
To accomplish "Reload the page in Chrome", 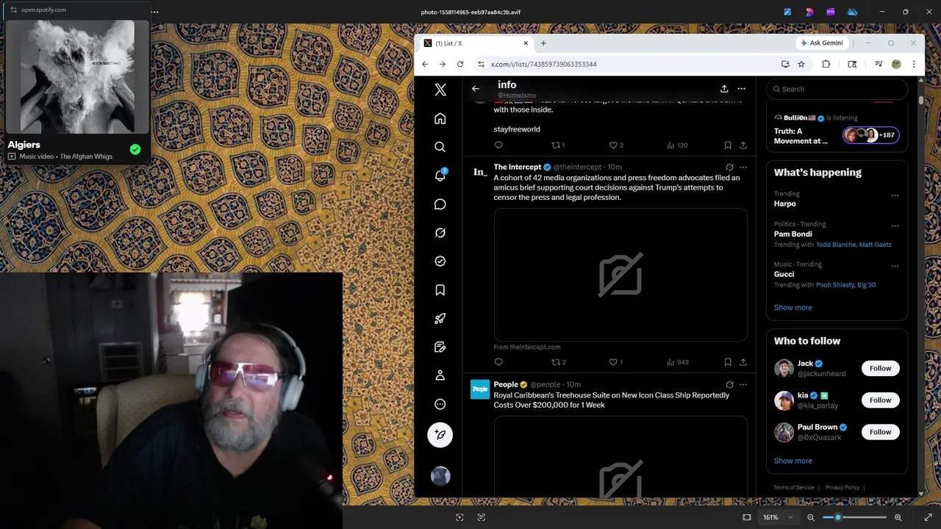I will 460,65.
